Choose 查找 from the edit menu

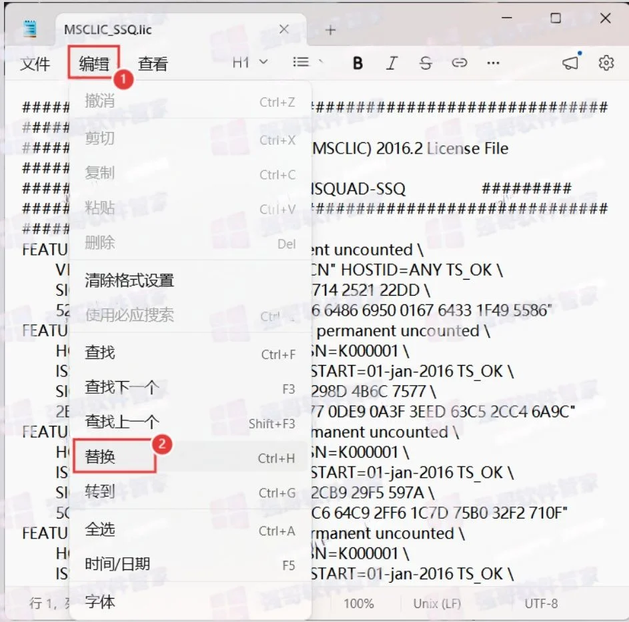click(190, 353)
